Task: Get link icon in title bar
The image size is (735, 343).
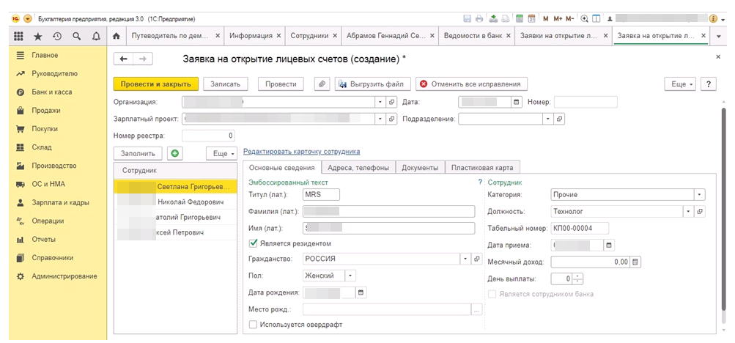Action: click(x=494, y=19)
